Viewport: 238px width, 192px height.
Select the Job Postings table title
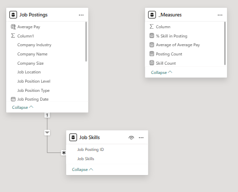point(33,15)
